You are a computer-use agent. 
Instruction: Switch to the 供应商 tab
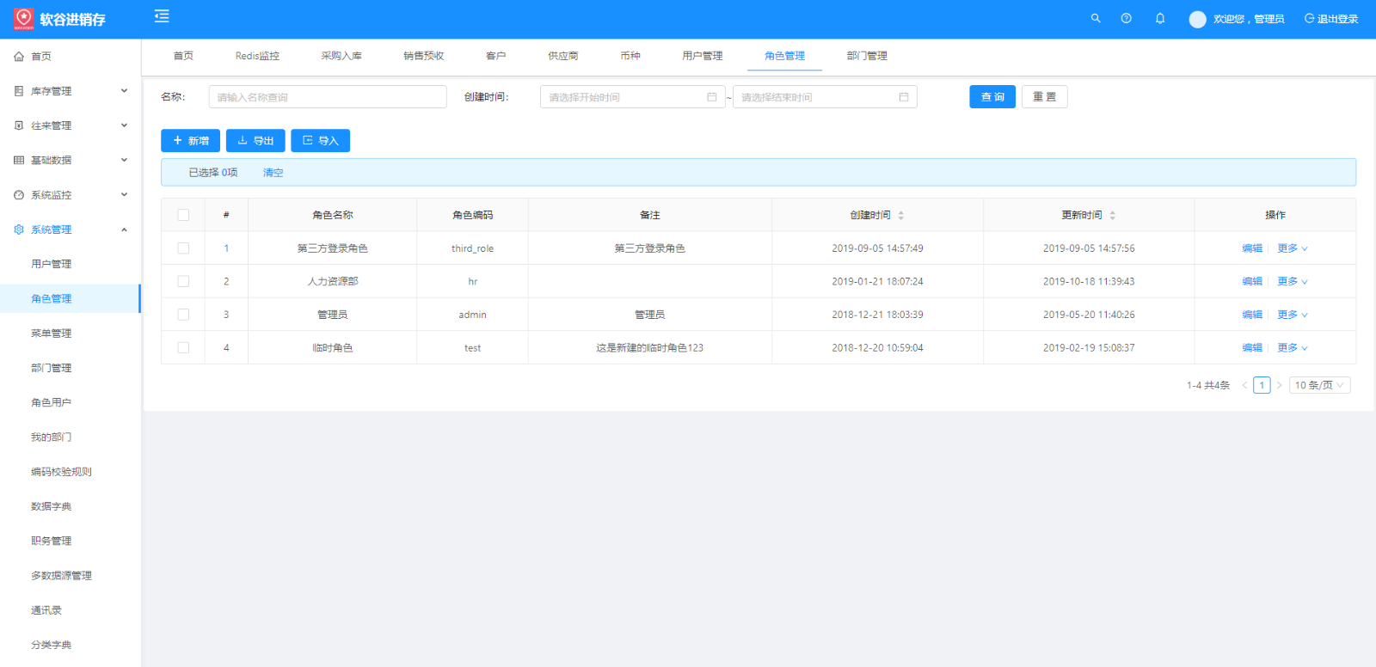tap(563, 56)
